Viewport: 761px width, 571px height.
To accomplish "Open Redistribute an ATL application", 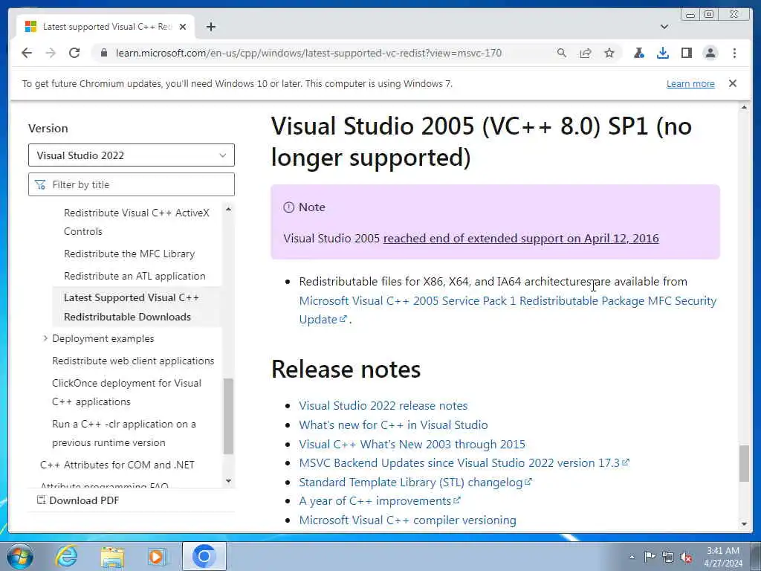I will pyautogui.click(x=135, y=276).
